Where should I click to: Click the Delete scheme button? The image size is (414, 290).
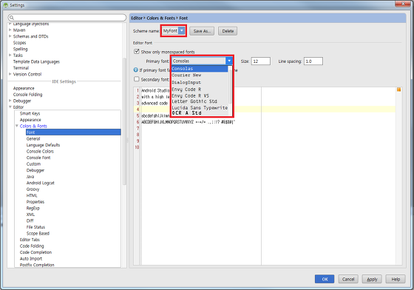tap(228, 31)
